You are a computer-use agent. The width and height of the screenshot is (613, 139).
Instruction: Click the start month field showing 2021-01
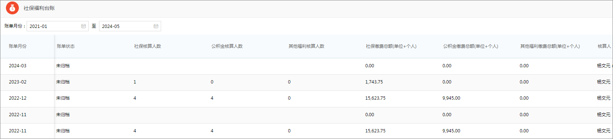point(58,26)
